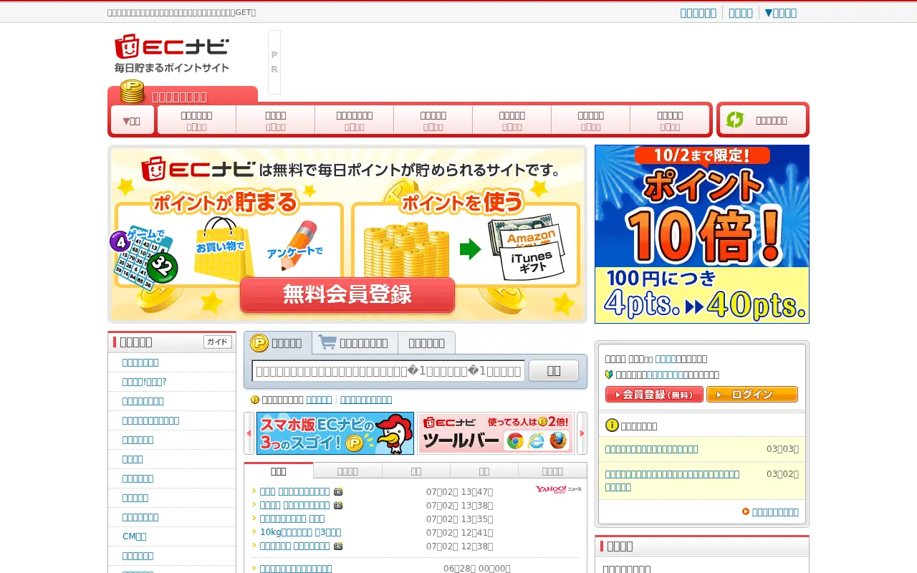Open the sidebar link starting with CM
The height and width of the screenshot is (573, 917).
[x=134, y=536]
